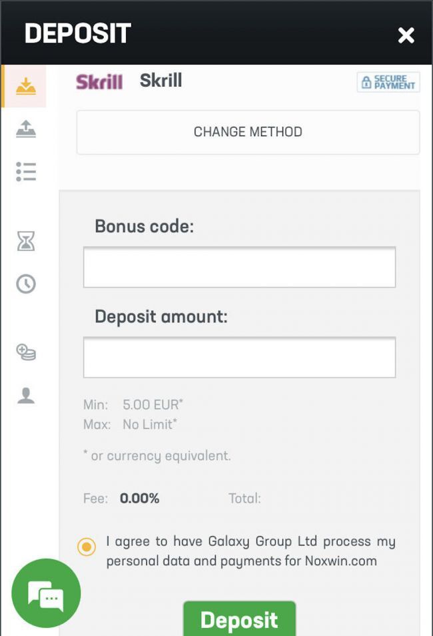Open the withdraw icon in sidebar
Screen dimensions: 433x636
click(x=25, y=129)
